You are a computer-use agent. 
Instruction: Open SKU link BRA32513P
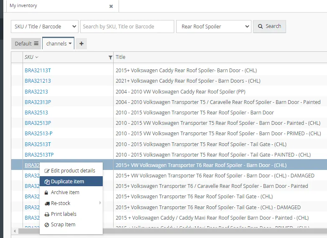[38, 123]
